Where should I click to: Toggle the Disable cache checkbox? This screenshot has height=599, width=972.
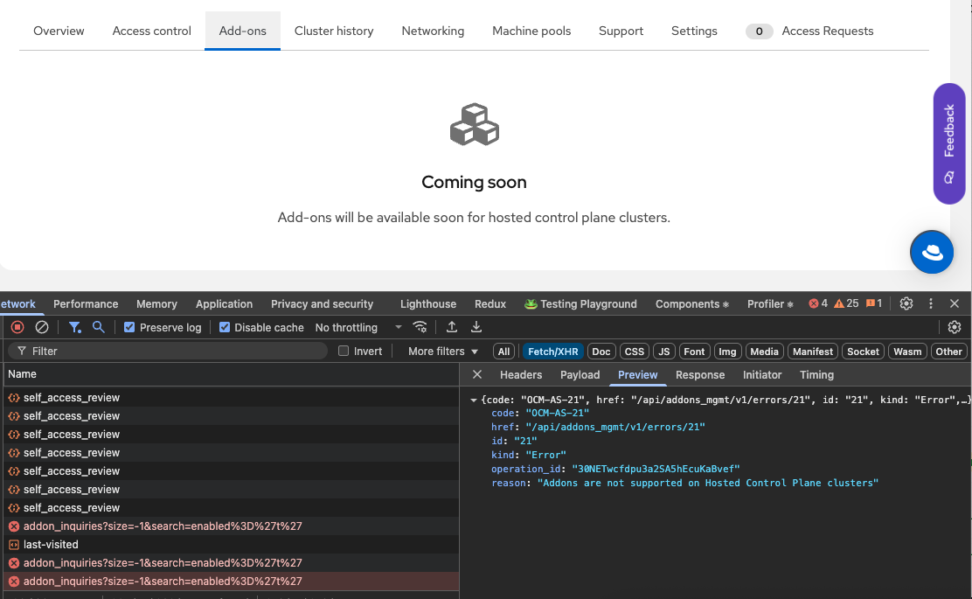(x=225, y=327)
